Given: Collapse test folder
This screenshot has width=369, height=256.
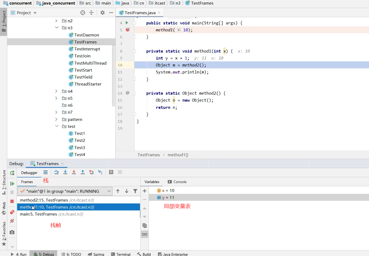Looking at the screenshot, I should [57, 126].
